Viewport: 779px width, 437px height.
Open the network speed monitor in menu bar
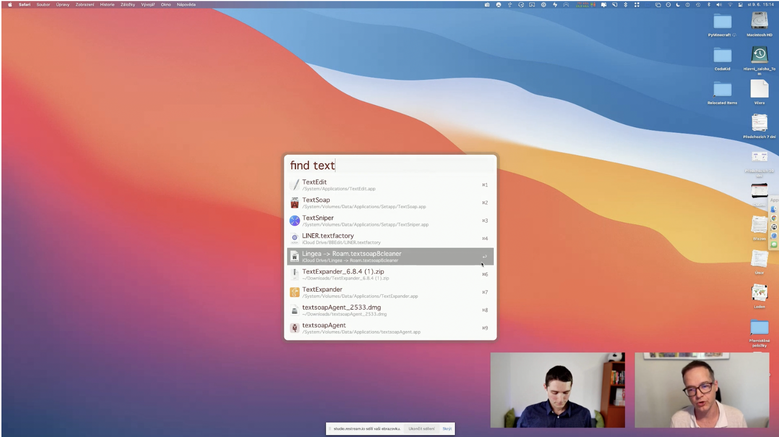[586, 5]
